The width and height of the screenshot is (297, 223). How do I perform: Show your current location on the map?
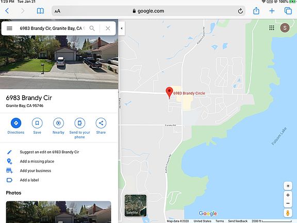click(288, 186)
